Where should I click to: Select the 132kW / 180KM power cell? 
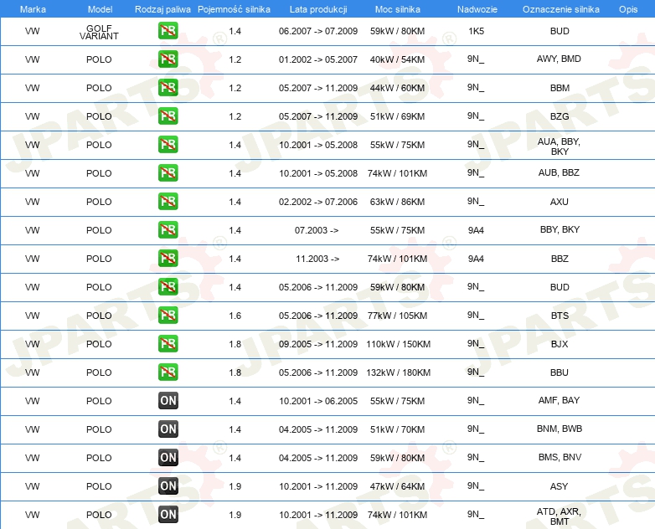coord(399,372)
